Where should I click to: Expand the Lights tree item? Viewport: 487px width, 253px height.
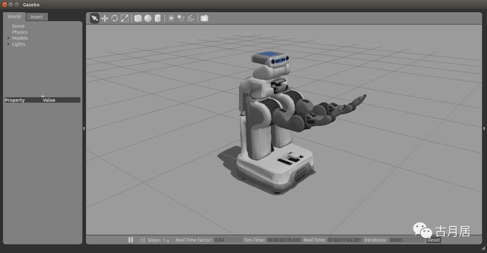coord(9,44)
